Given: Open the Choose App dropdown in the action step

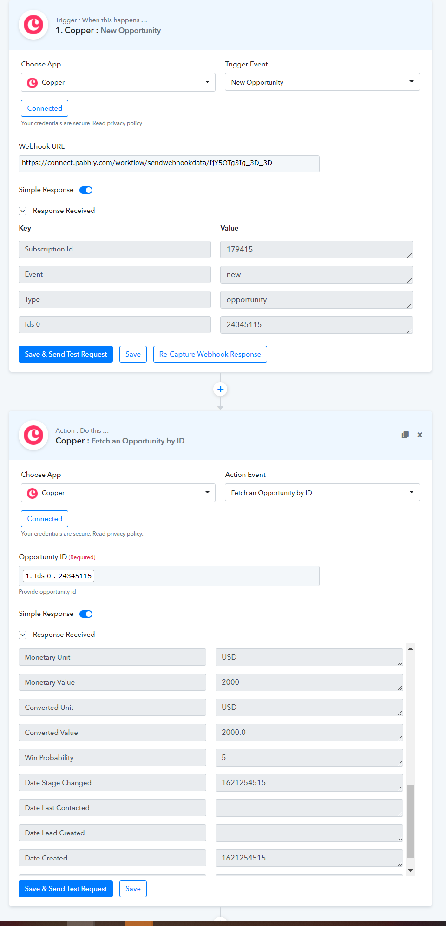Looking at the screenshot, I should tap(118, 493).
